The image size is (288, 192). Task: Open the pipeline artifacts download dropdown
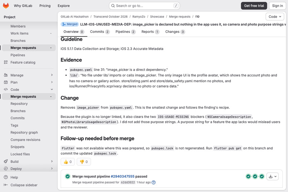click(x=273, y=176)
